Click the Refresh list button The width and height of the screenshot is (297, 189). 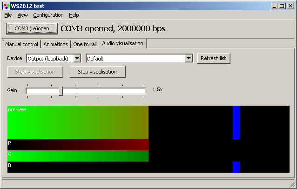(214, 58)
